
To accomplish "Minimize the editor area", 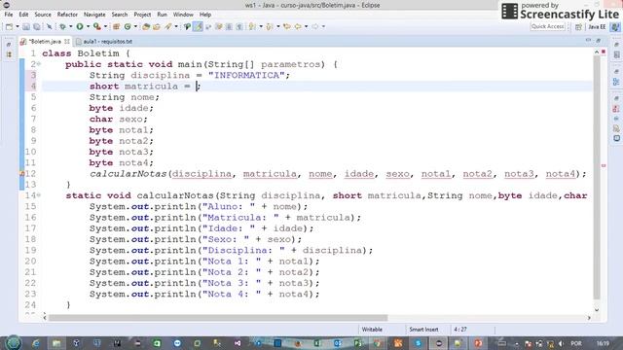I will (x=588, y=41).
